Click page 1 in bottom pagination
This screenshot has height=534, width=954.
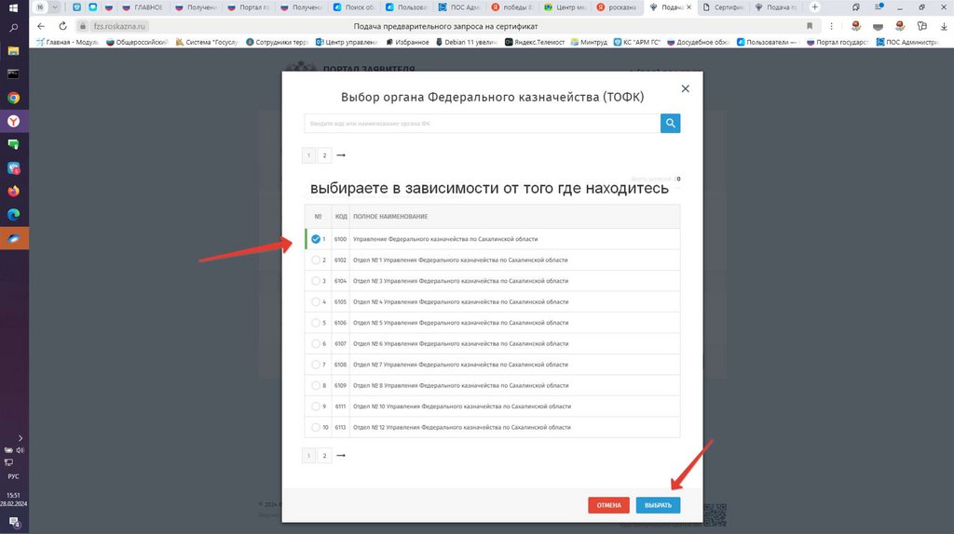point(308,456)
